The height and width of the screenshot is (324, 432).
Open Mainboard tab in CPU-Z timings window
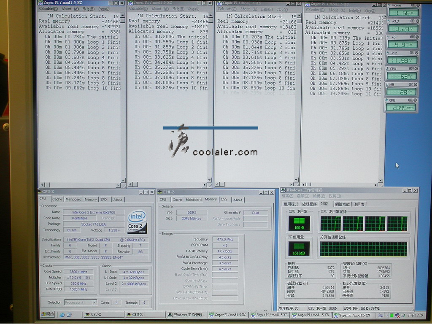(x=193, y=200)
